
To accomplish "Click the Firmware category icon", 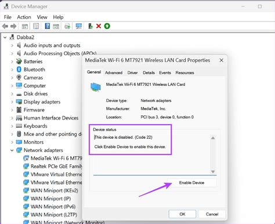I will 19,110.
